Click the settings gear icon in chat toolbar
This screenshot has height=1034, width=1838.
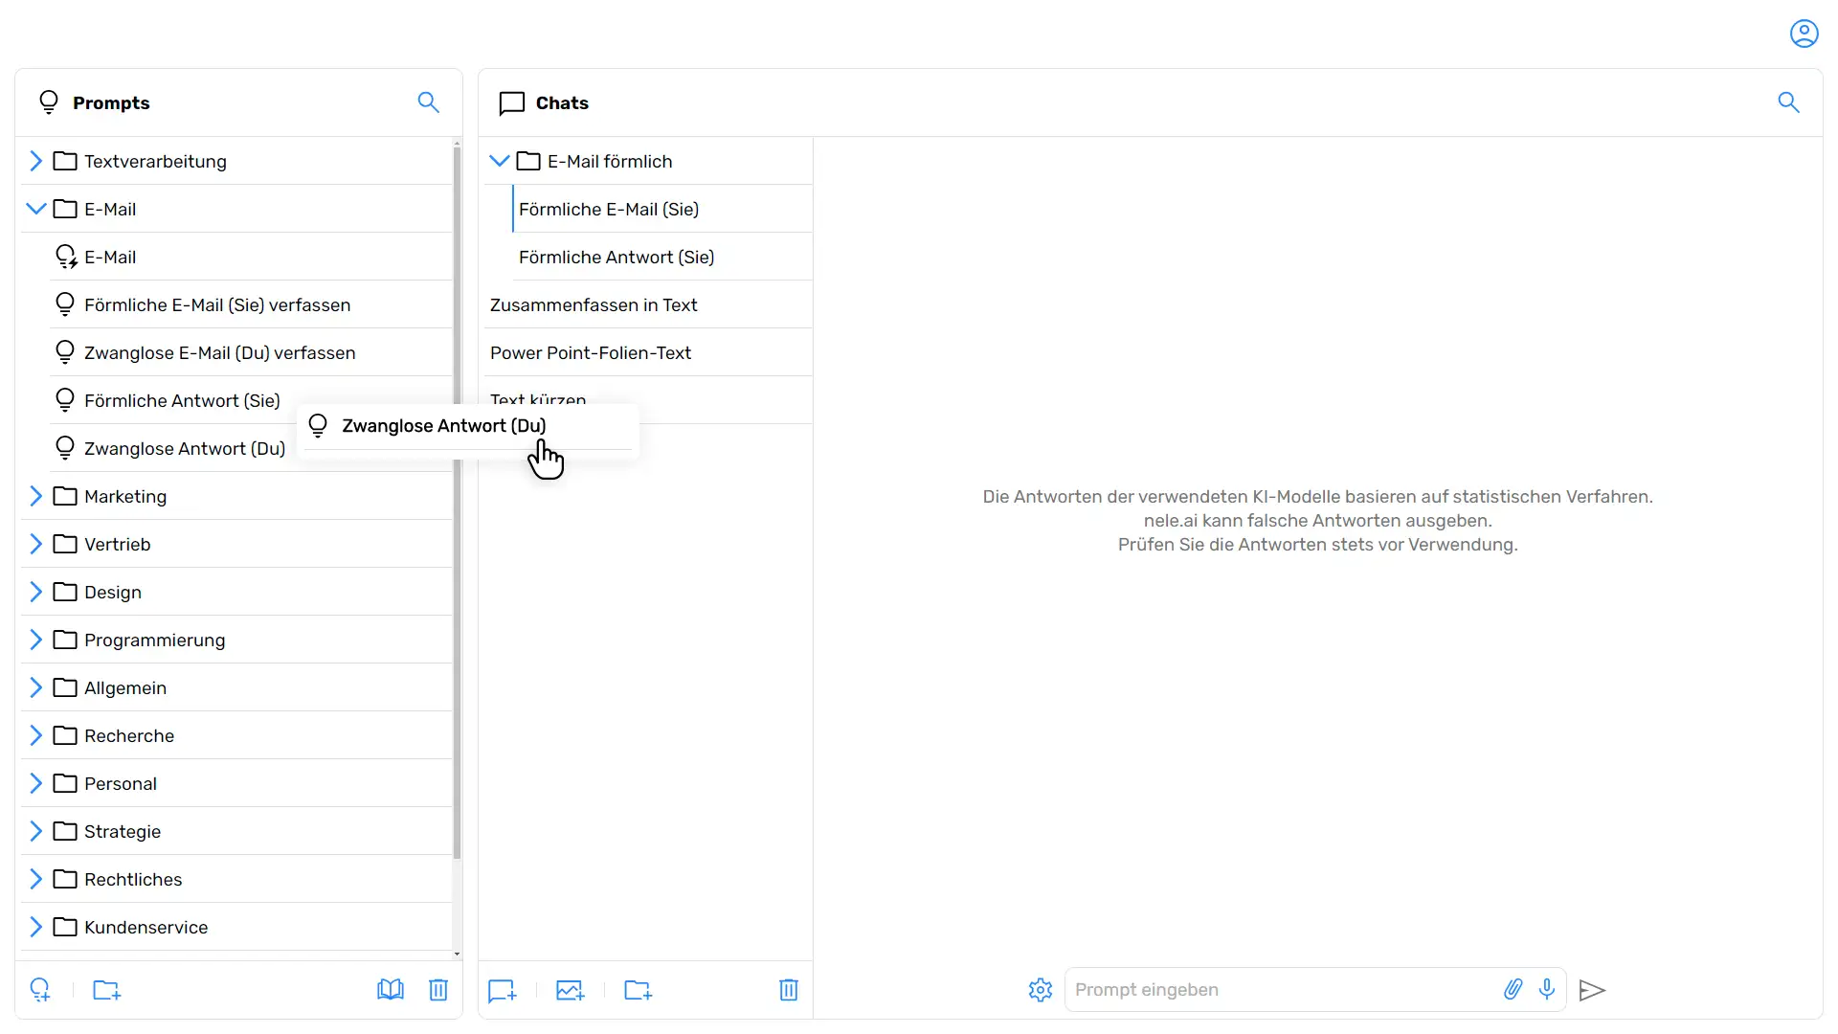(1041, 989)
